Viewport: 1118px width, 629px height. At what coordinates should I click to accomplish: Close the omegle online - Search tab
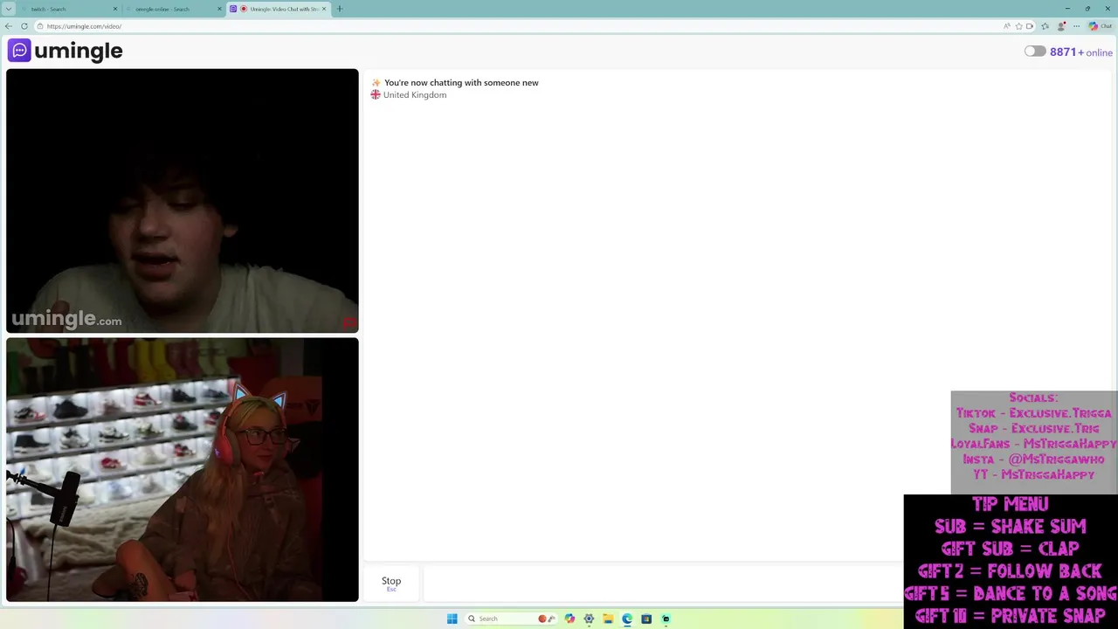pos(219,9)
